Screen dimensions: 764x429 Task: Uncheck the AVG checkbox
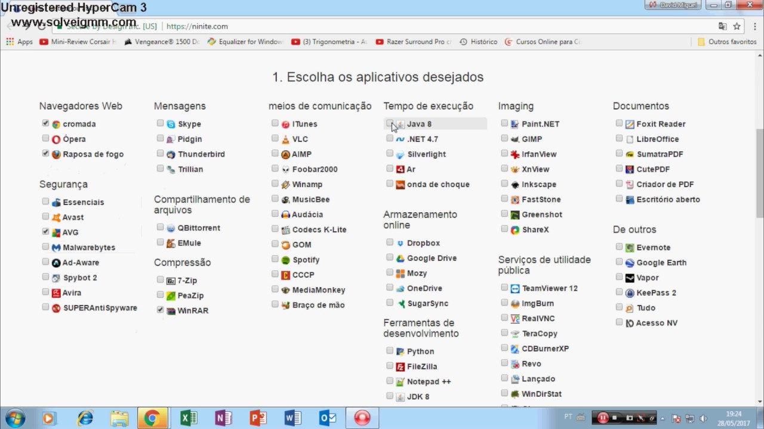(x=45, y=232)
